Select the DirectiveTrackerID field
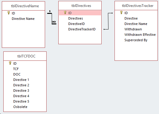 [82, 29]
